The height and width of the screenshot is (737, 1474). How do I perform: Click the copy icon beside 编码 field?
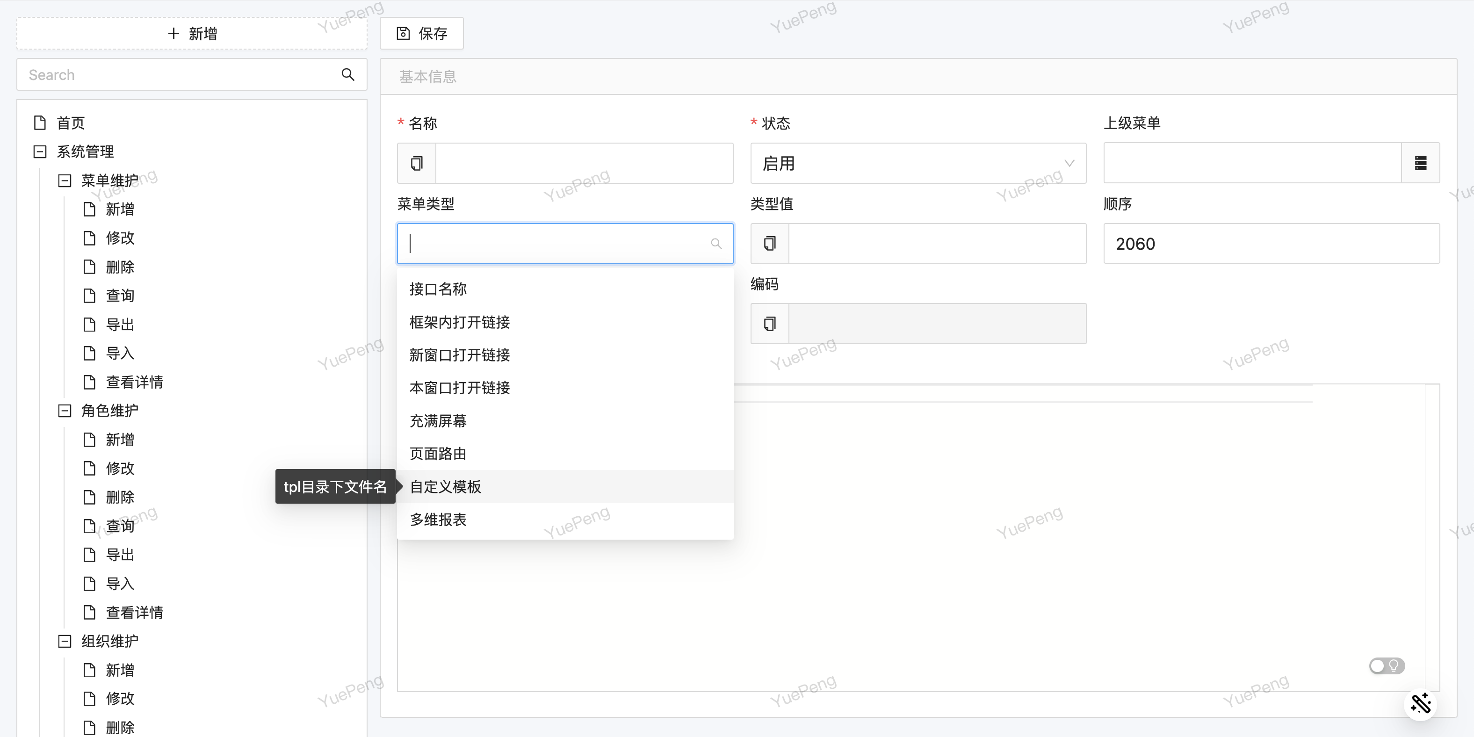[x=770, y=324]
